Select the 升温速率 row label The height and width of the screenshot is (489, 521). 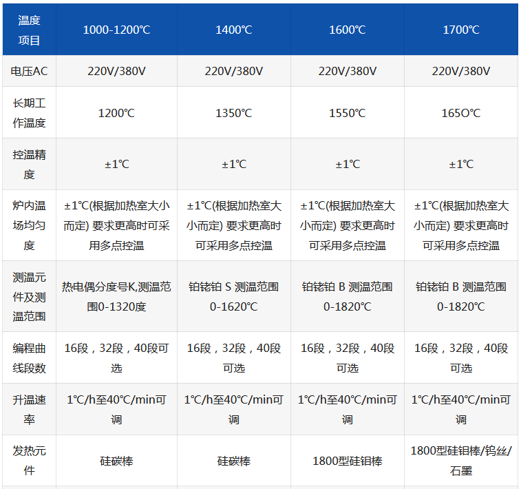pyautogui.click(x=29, y=409)
